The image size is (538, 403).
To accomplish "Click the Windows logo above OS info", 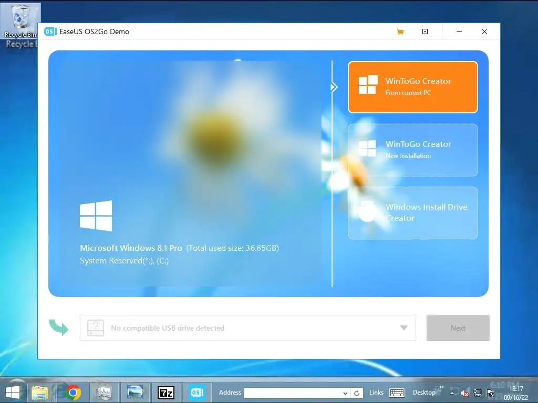I will 96,216.
